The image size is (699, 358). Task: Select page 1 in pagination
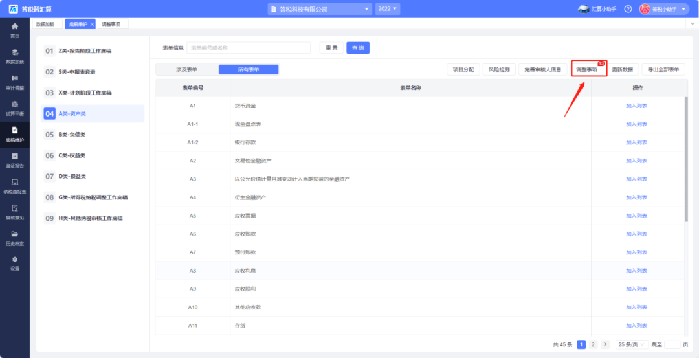click(581, 344)
